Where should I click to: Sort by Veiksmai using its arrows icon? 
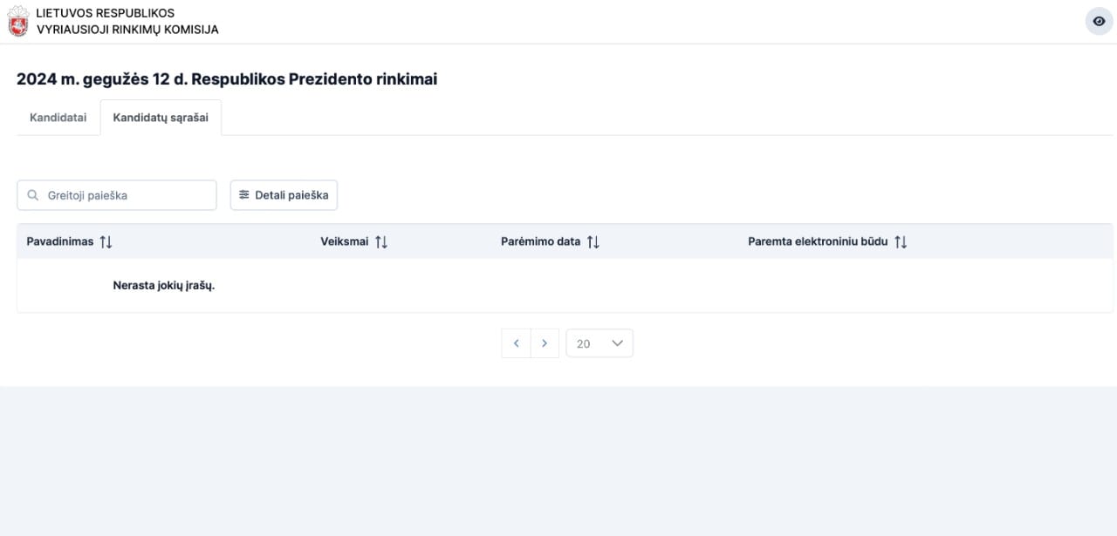[381, 242]
